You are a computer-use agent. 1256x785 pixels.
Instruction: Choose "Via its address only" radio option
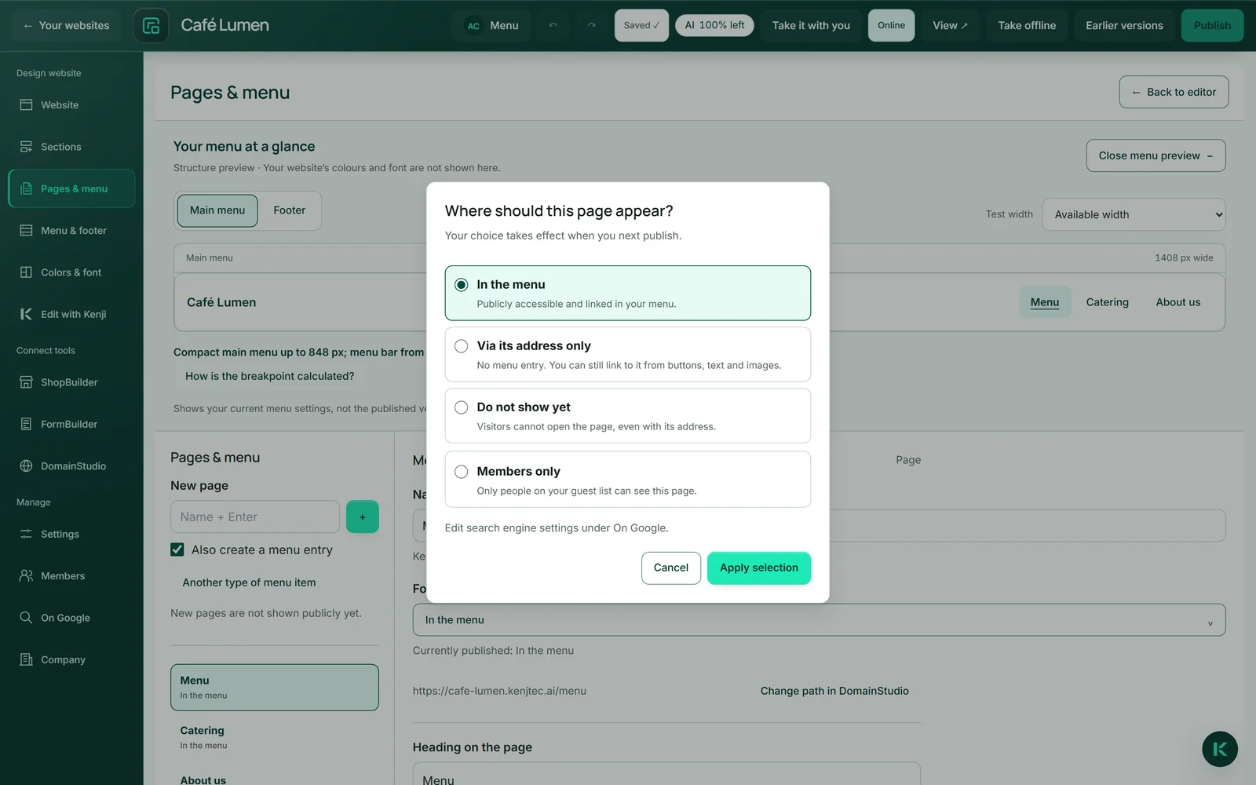click(462, 346)
